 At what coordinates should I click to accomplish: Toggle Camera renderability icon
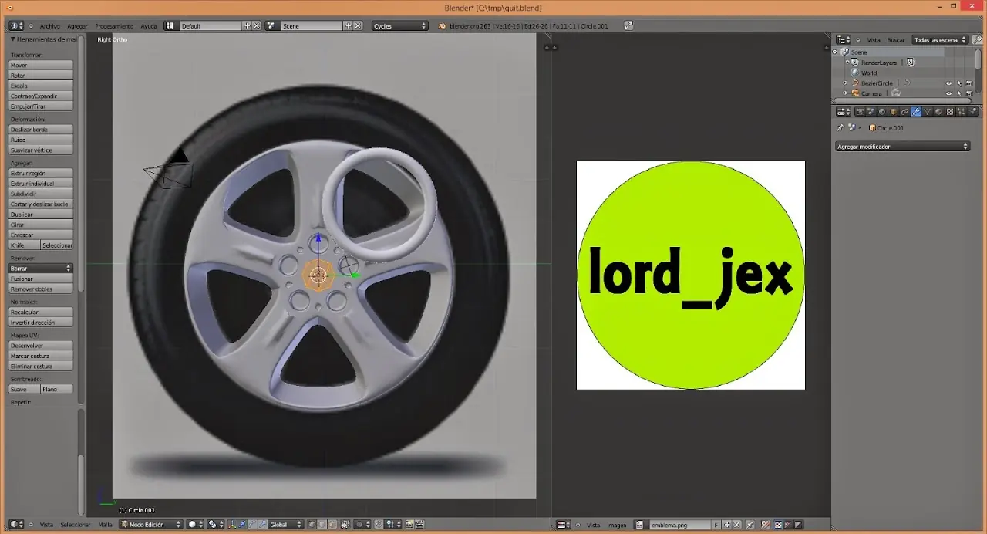pyautogui.click(x=969, y=93)
